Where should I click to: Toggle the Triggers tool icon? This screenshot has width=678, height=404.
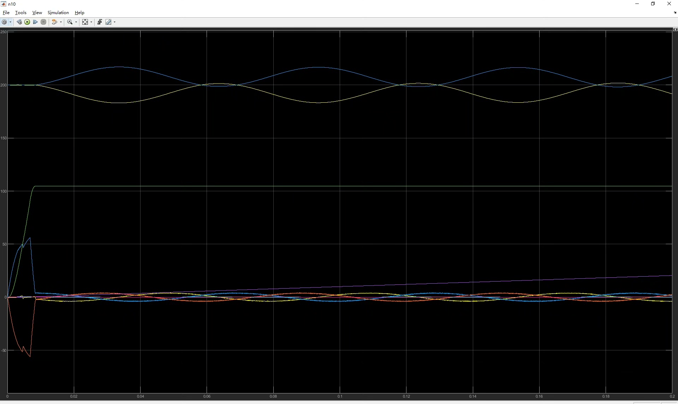[x=100, y=22]
